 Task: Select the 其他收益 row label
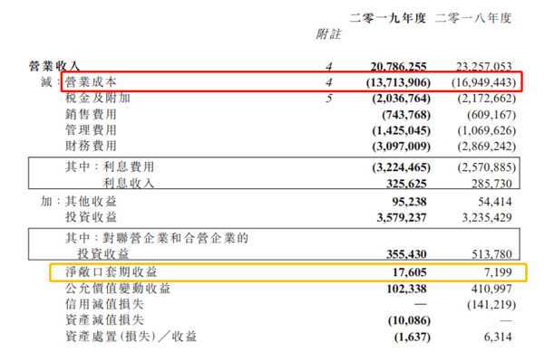click(x=91, y=201)
